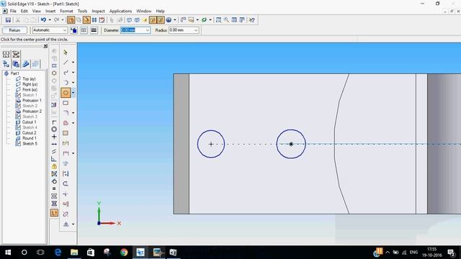Viewport: 461px width, 259px height.
Task: Click the Zoom Area icon
Action: [218, 20]
